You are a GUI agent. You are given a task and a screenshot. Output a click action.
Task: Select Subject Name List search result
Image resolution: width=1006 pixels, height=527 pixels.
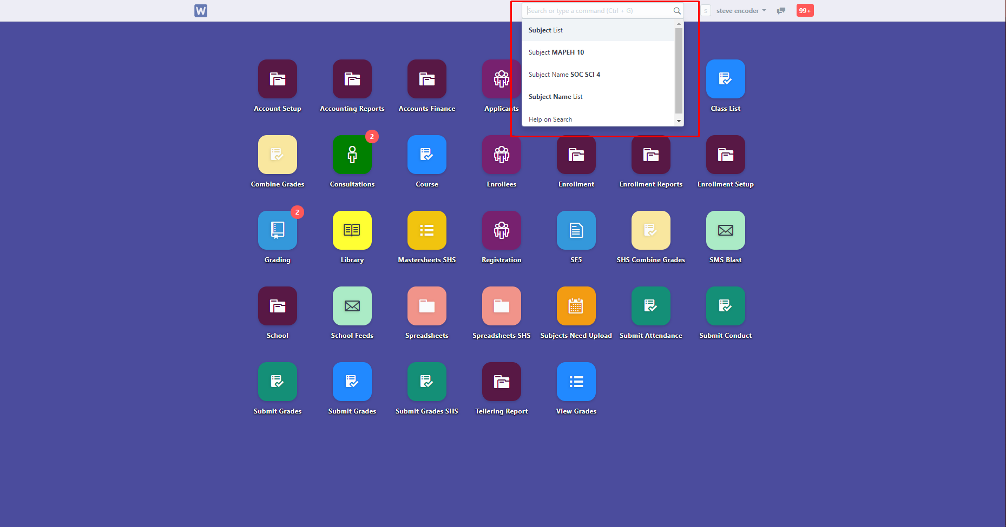(599, 97)
